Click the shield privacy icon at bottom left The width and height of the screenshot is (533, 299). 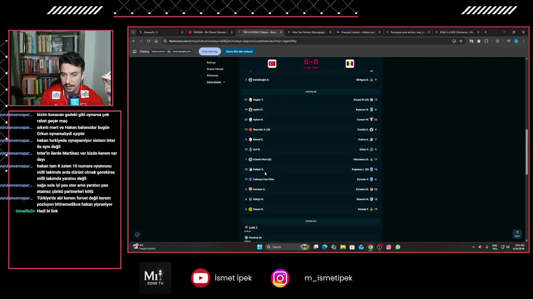click(x=137, y=235)
